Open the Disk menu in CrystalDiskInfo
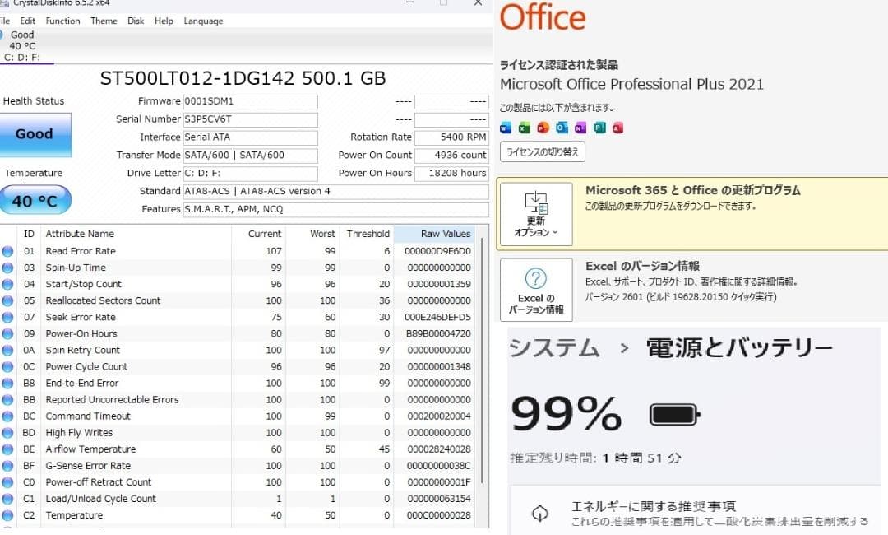Screen dimensions: 888x535 point(135,21)
